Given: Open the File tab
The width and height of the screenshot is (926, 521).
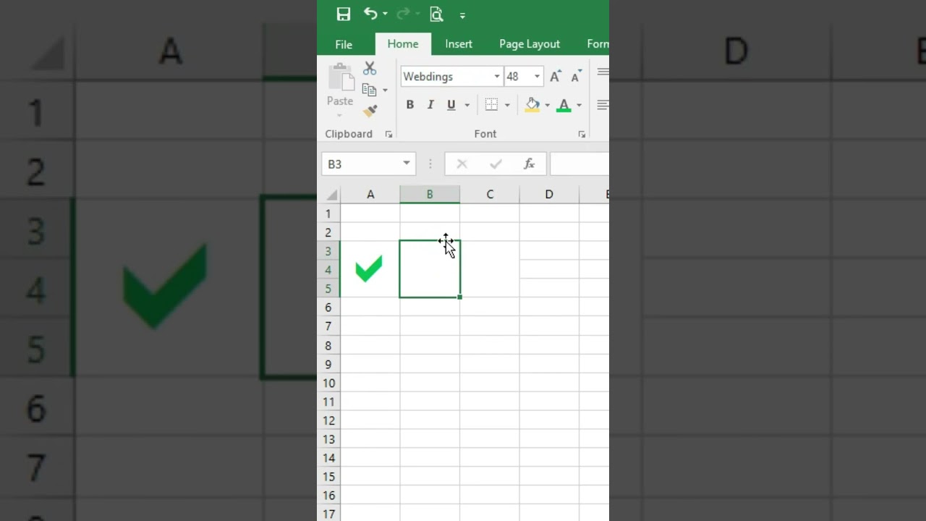Looking at the screenshot, I should click(x=344, y=44).
